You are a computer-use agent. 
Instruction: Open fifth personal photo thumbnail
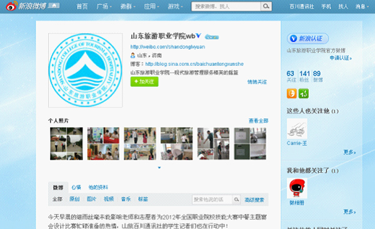[x=213, y=143]
